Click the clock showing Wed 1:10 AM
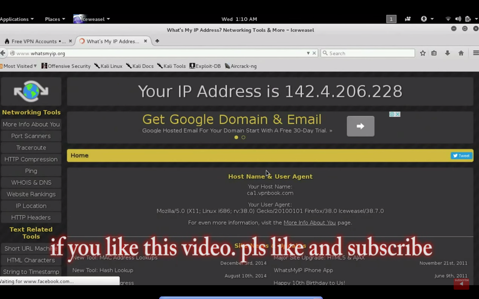The height and width of the screenshot is (299, 479). (239, 19)
